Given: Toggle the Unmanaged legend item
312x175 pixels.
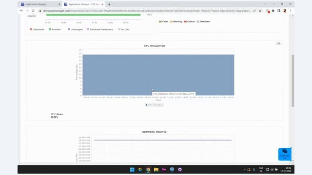Looking at the screenshot, I should [x=75, y=29].
